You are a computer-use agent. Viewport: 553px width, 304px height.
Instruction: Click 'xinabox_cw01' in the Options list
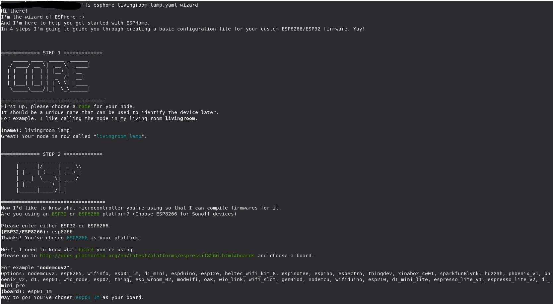416,274
